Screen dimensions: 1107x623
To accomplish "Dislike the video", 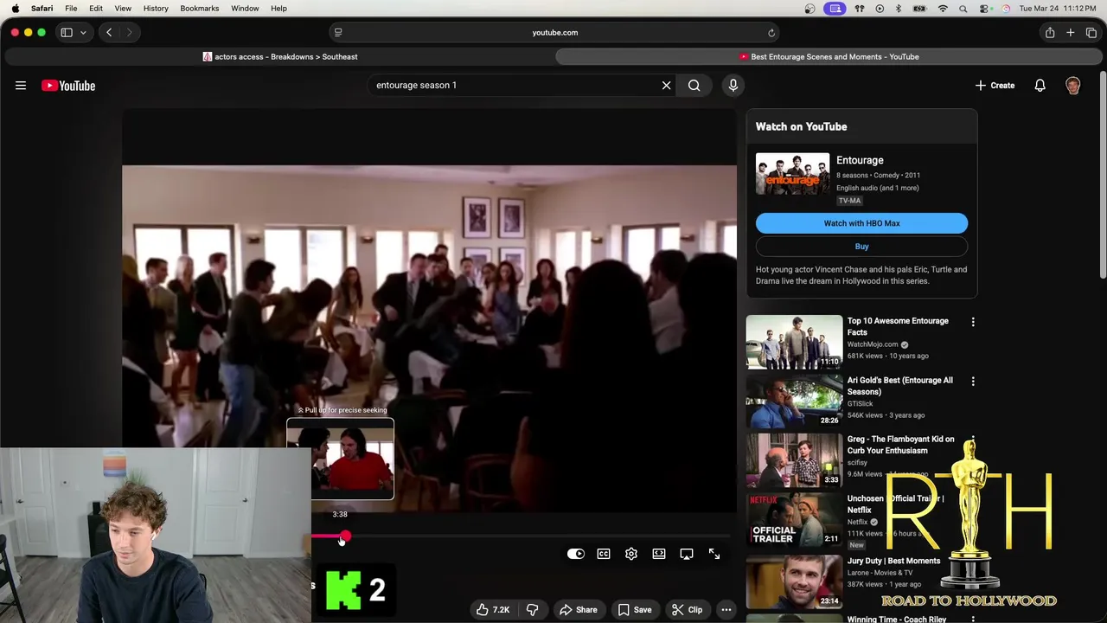I will [x=532, y=610].
